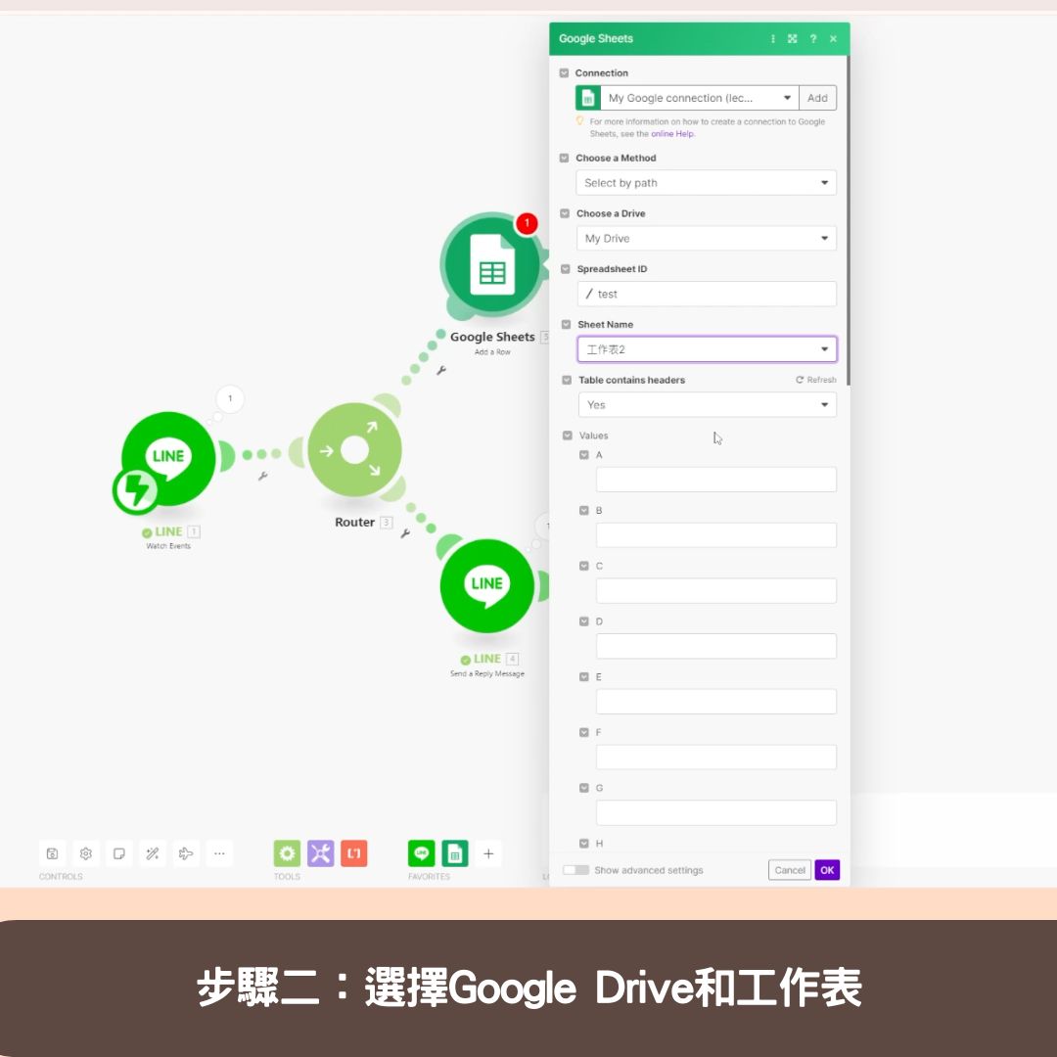
Task: Toggle the checkbox next to Value A
Action: [x=582, y=454]
